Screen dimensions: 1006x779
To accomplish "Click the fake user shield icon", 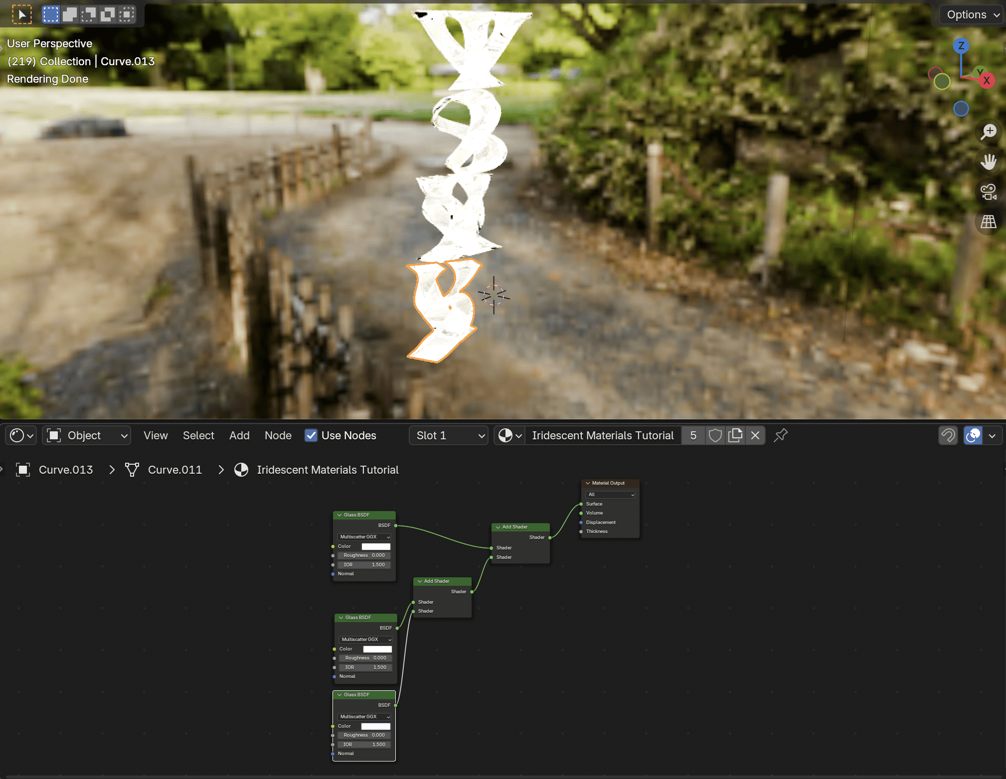I will [715, 435].
